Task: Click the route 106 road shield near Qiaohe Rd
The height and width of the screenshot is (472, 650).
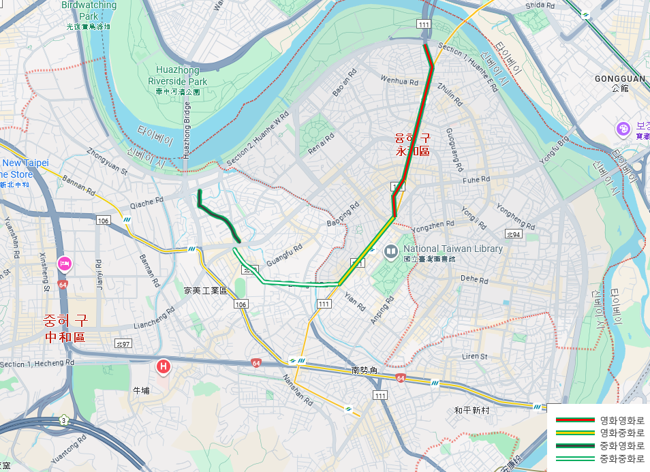Action: coord(103,221)
